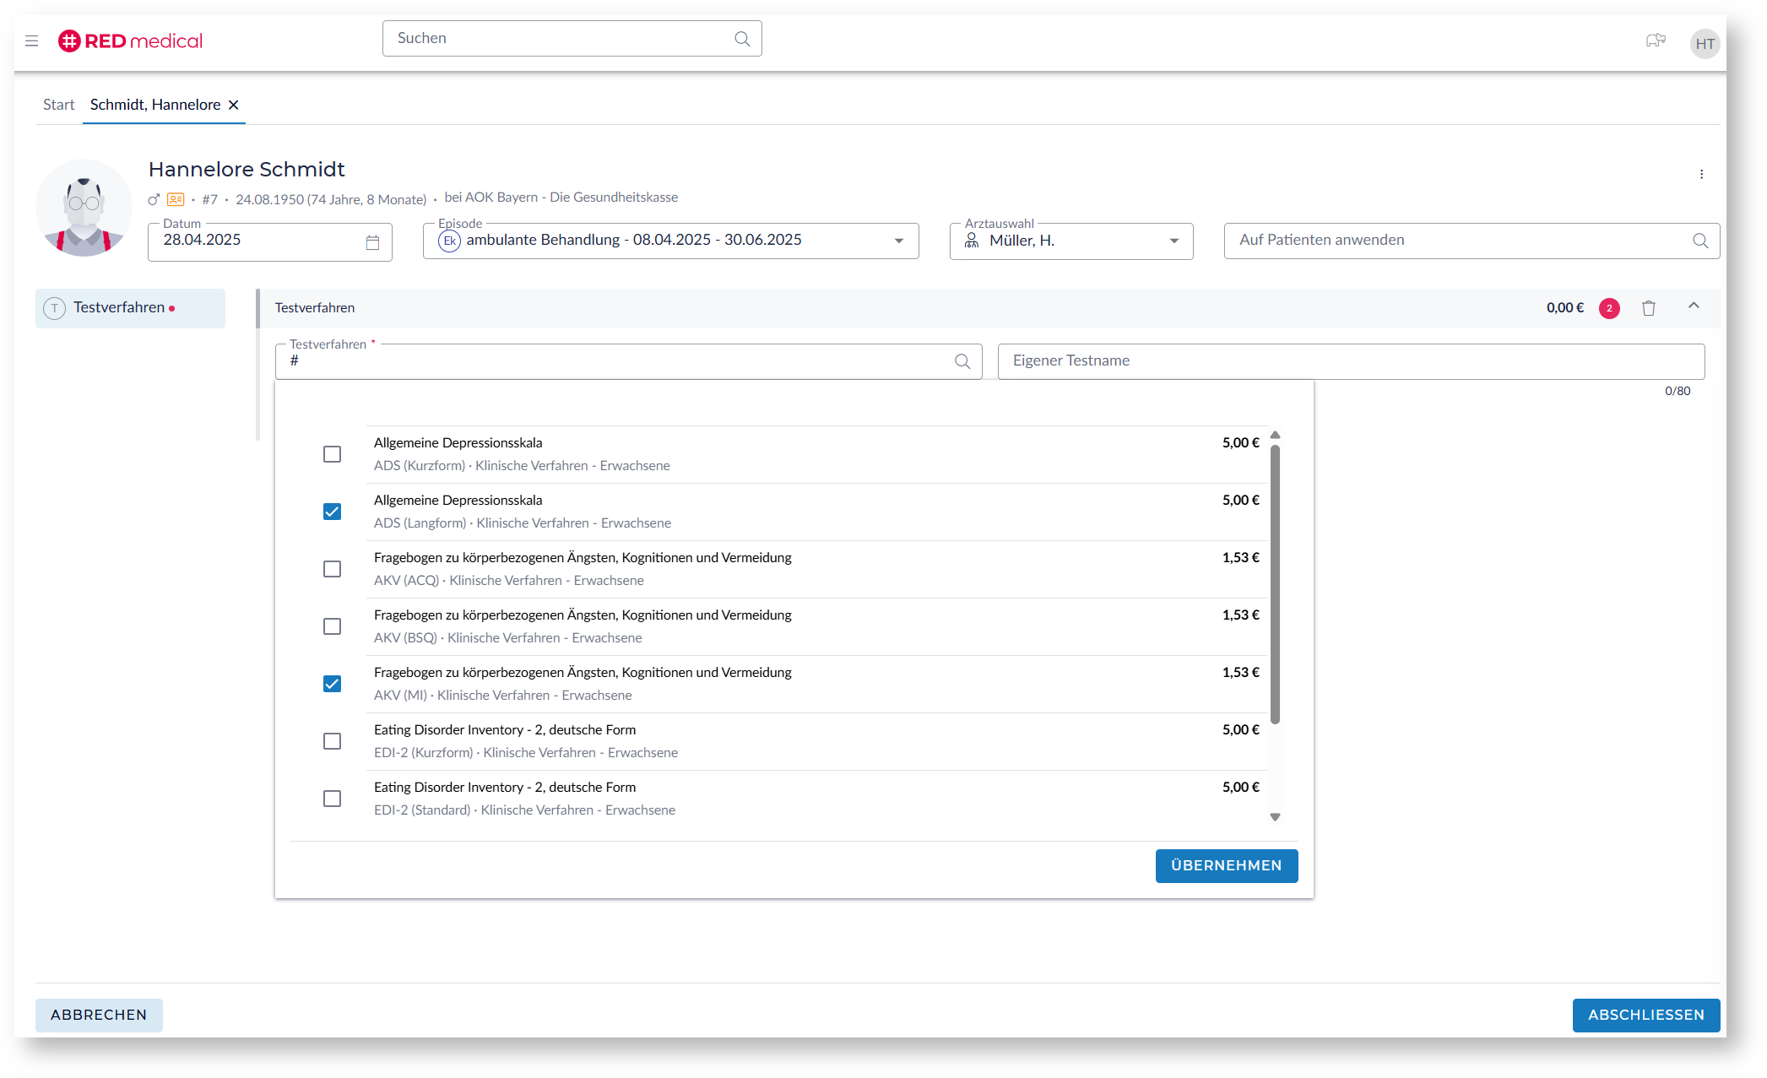The image size is (1767, 1078).
Task: Click the test list scrollbar down arrow
Action: (x=1275, y=817)
